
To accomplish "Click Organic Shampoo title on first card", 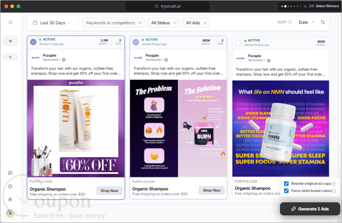I will coord(48,189).
